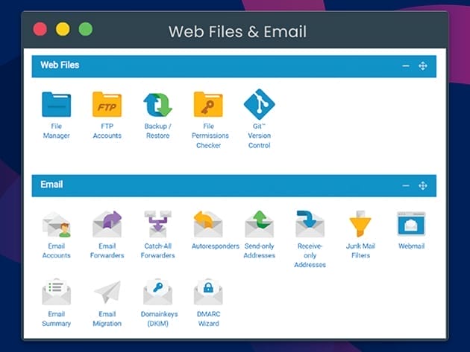Open Email Accounts icon
This screenshot has height=352, width=470.
point(56,224)
